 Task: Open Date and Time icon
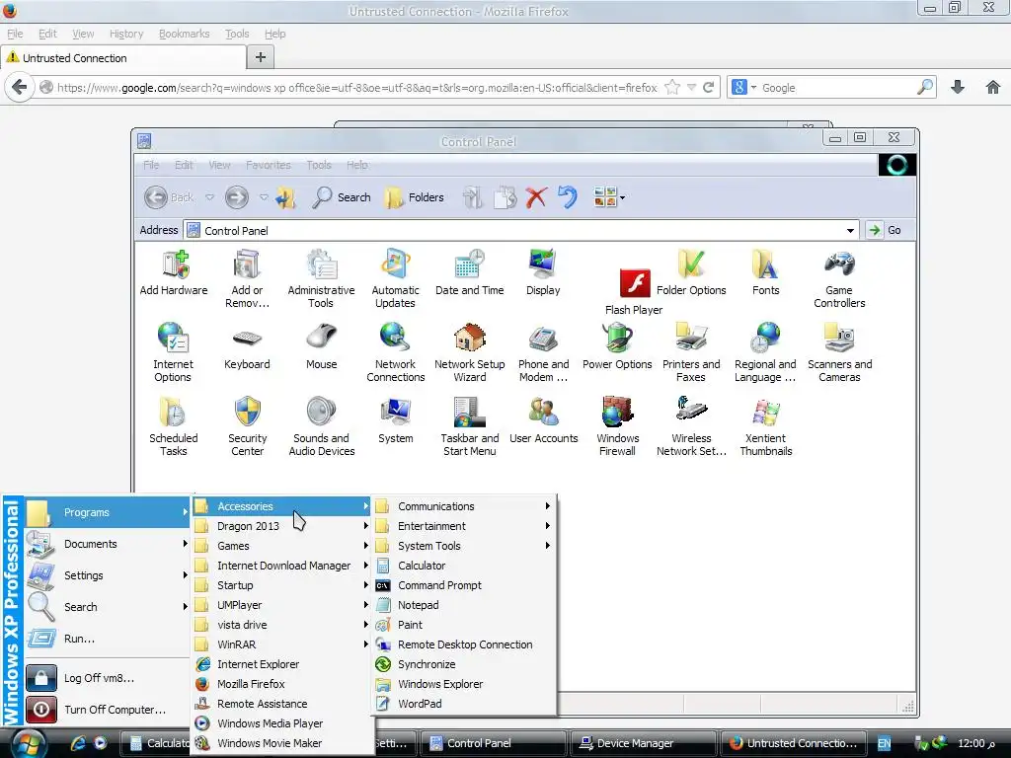tap(469, 272)
